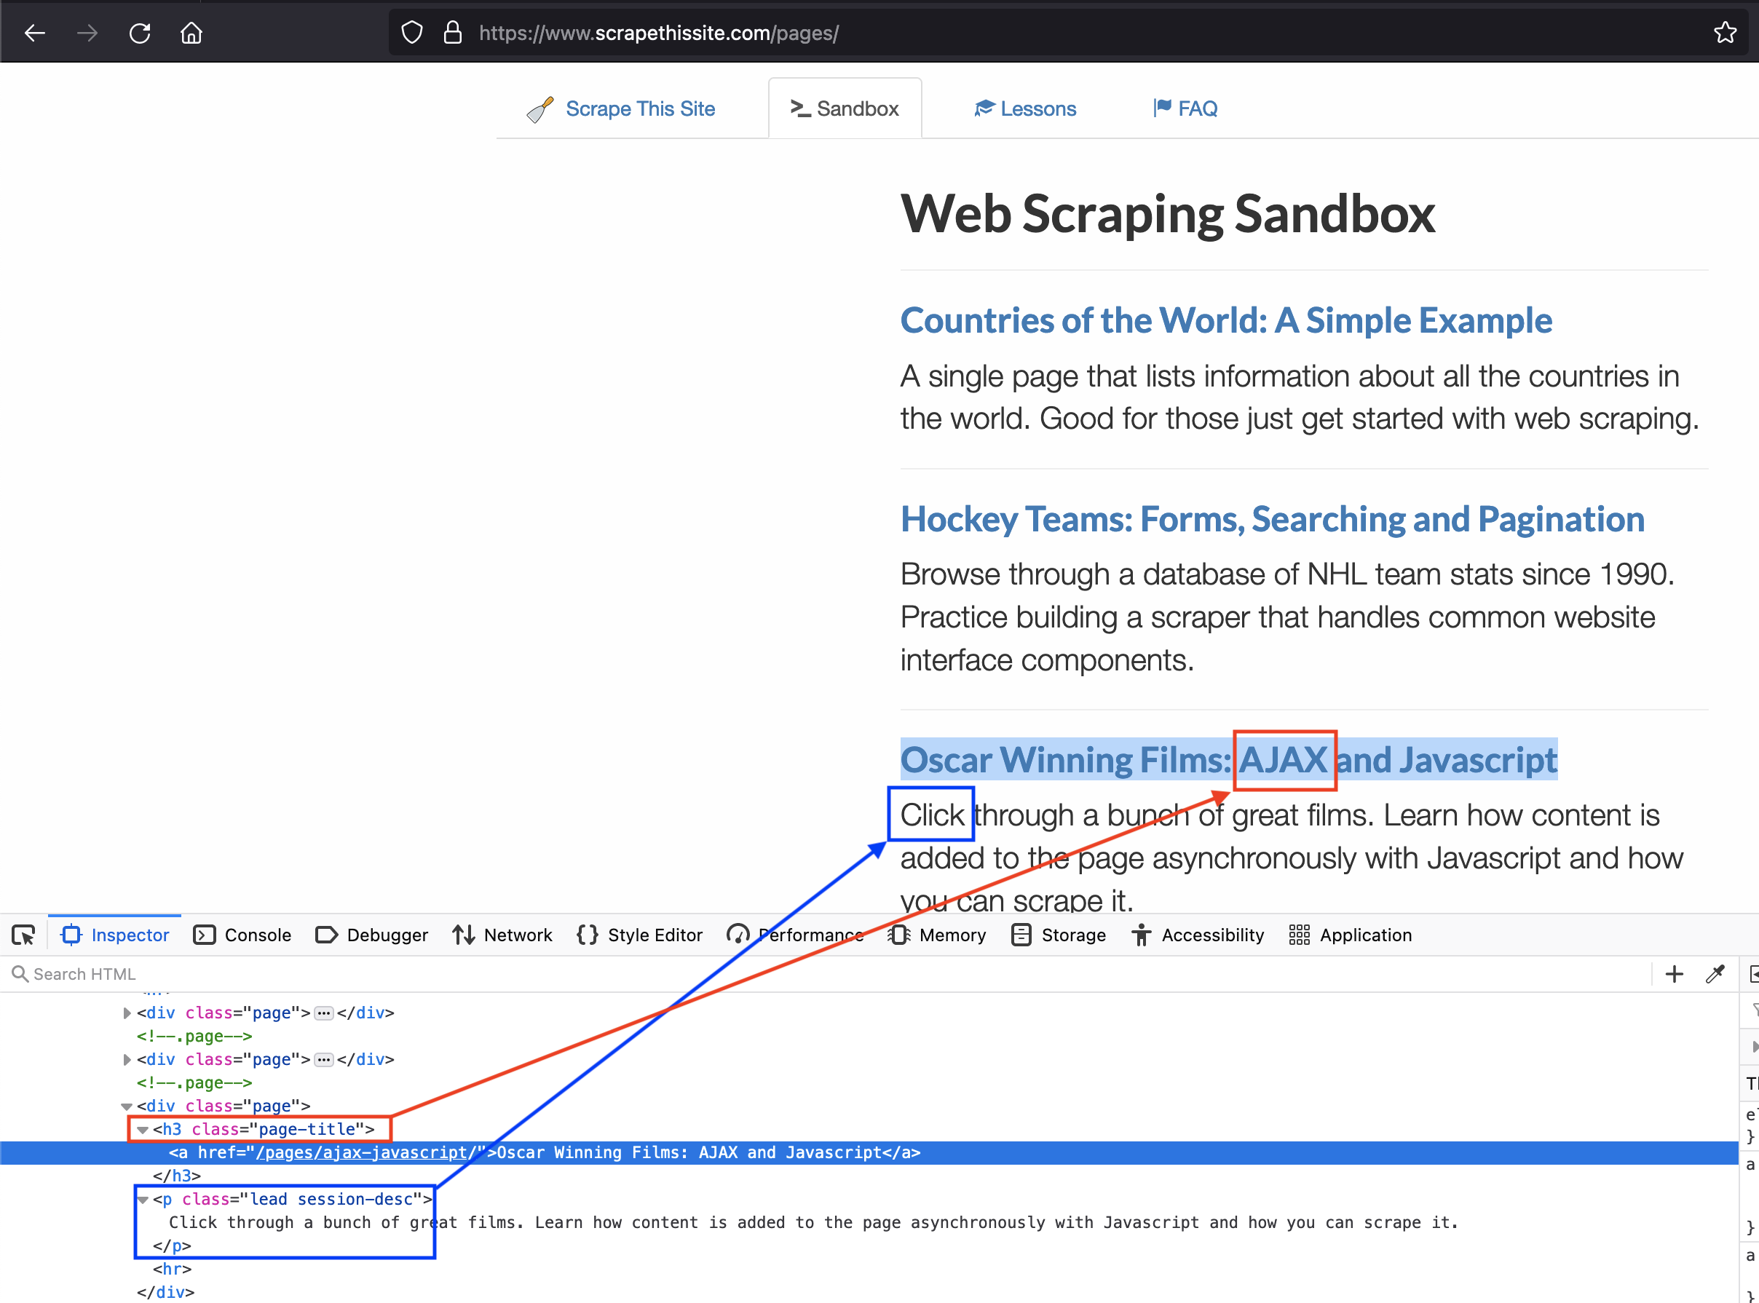The height and width of the screenshot is (1303, 1759).
Task: Click the Web Scraping Sandbox heading
Action: point(1167,215)
